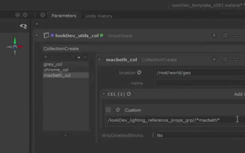245x153 pixels.
Task: Click the round icon left of Custom
Action: click(117, 110)
